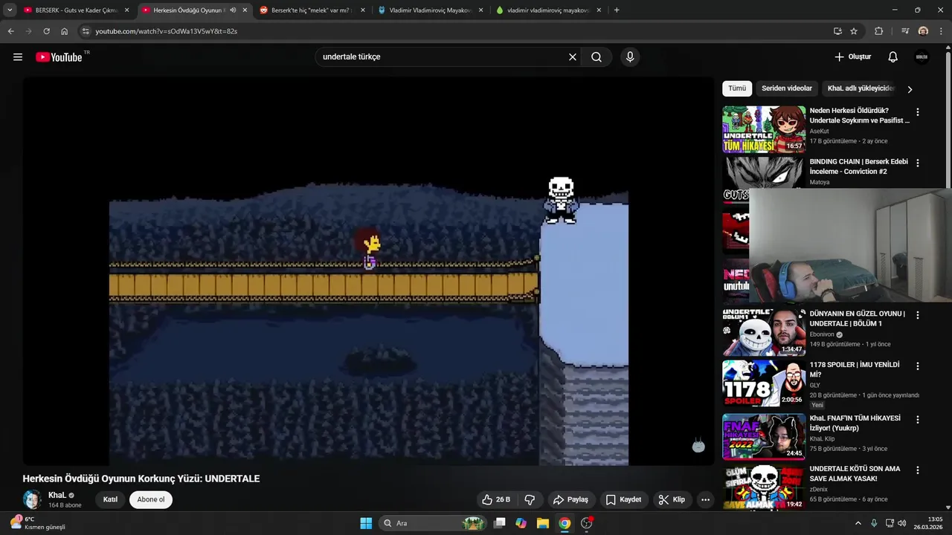This screenshot has height=535, width=952.
Task: Like the video with thumbs up
Action: pos(496,499)
